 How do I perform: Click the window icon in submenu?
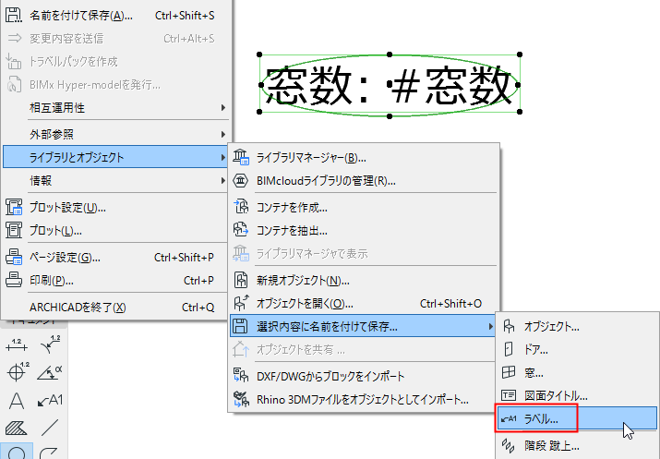(x=509, y=372)
